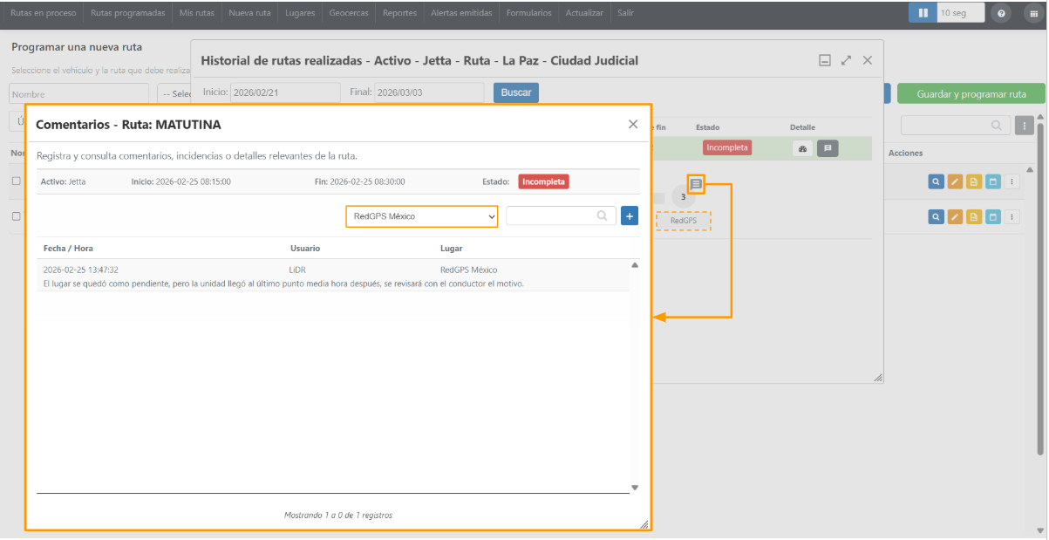Click Salir in the top menu
The width and height of the screenshot is (1049, 540).
(625, 13)
